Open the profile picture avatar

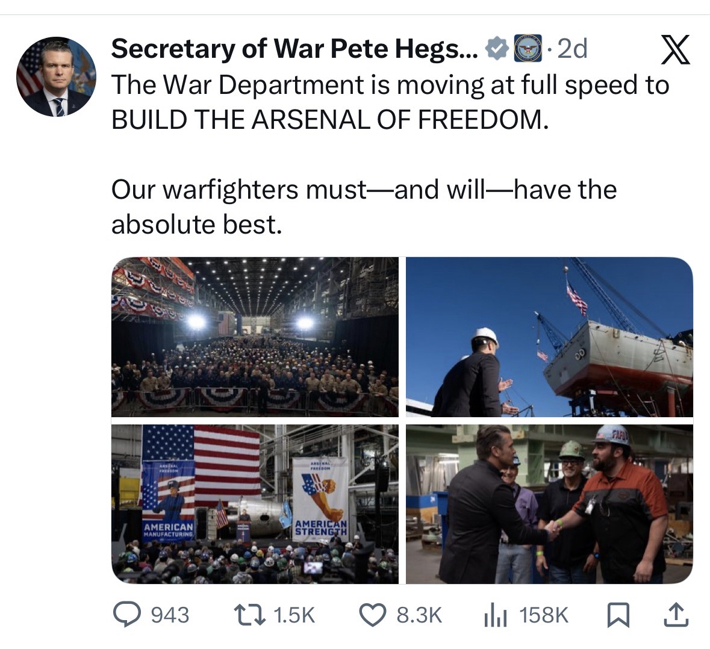point(56,76)
